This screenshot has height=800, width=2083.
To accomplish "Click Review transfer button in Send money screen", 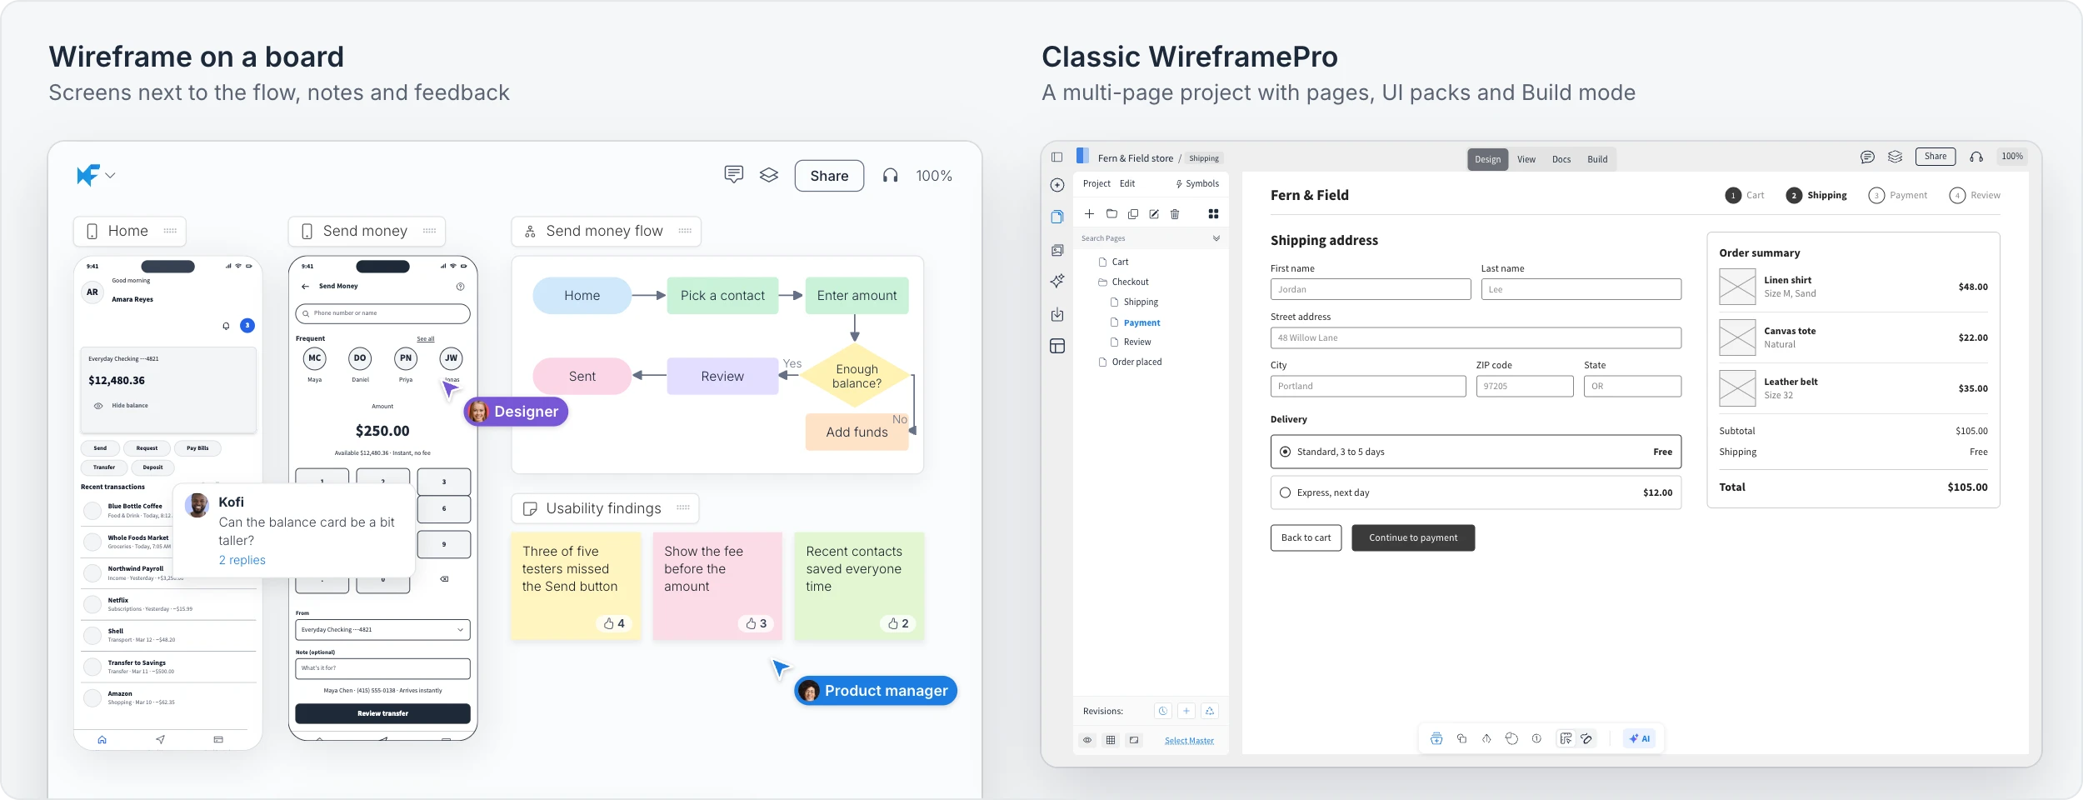I will pyautogui.click(x=382, y=713).
